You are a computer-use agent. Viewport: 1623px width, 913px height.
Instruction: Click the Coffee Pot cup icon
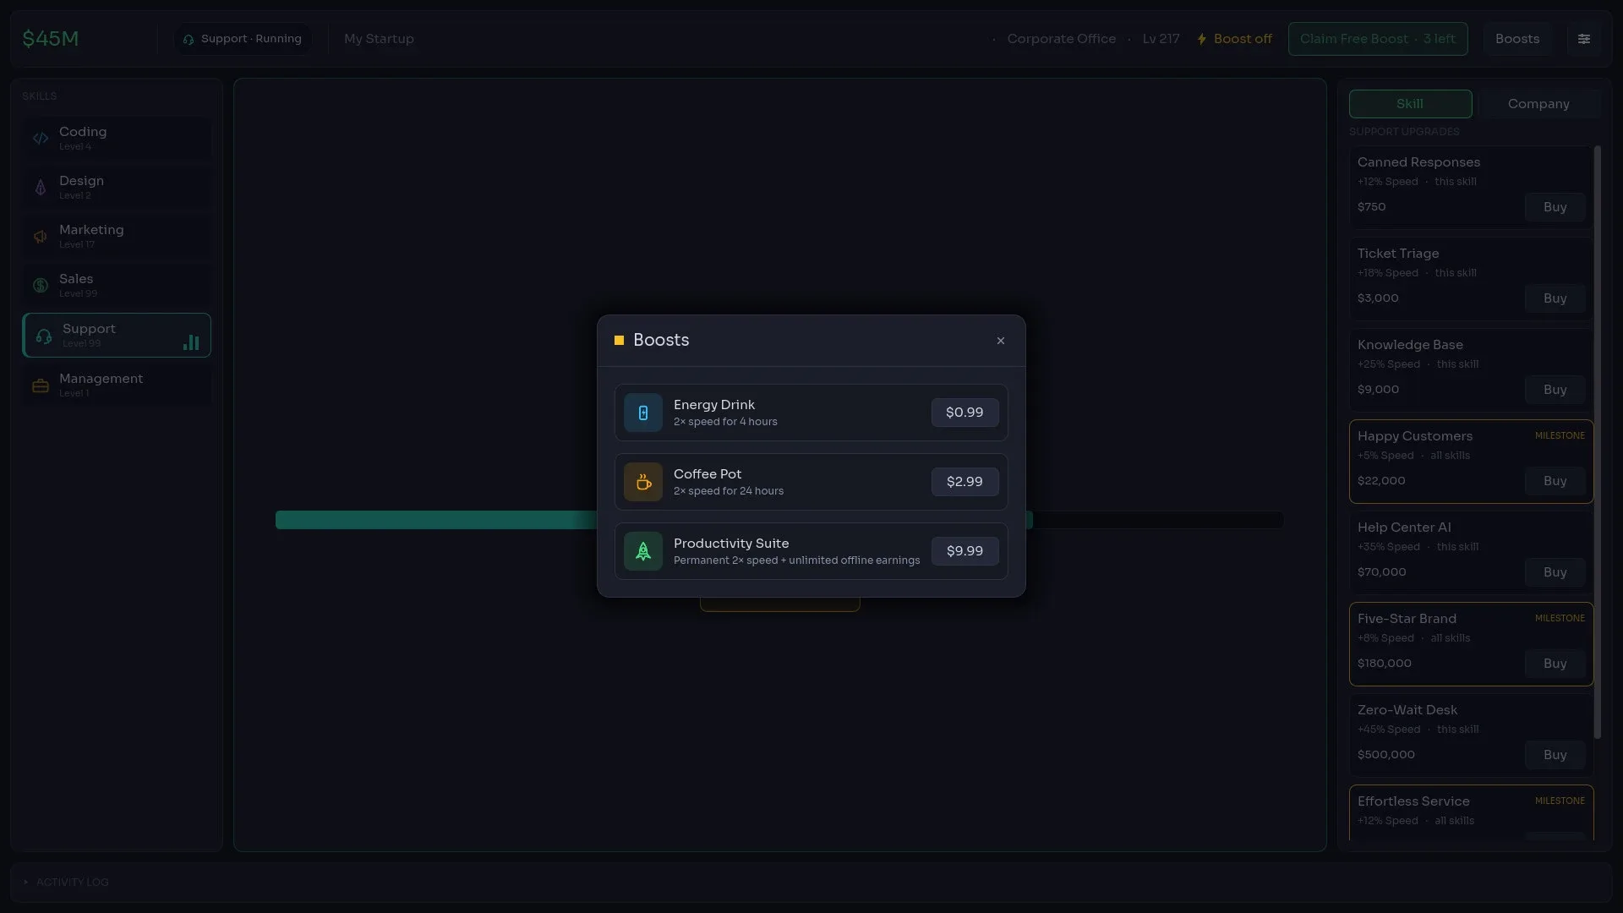(x=642, y=482)
